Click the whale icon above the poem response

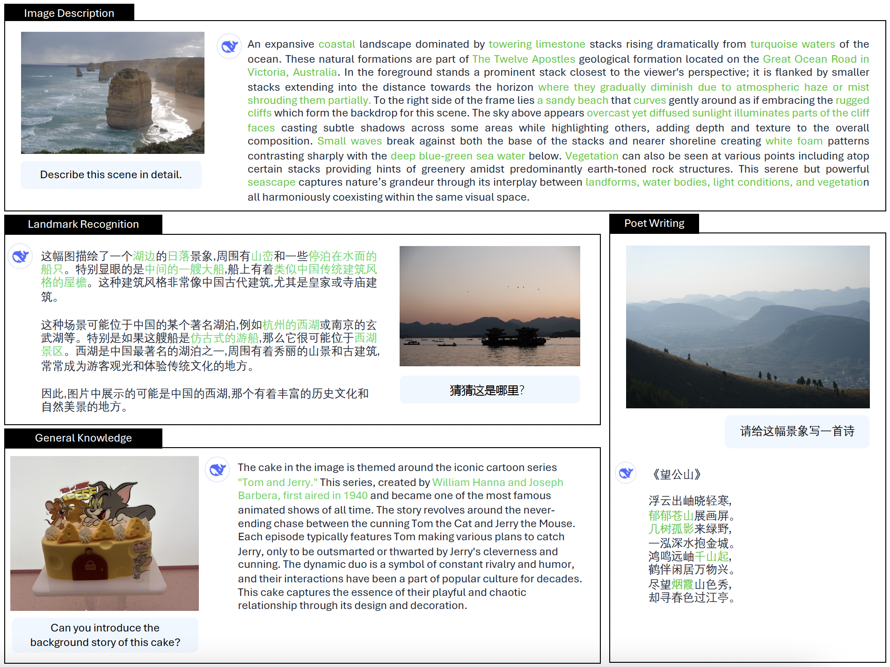coord(626,473)
